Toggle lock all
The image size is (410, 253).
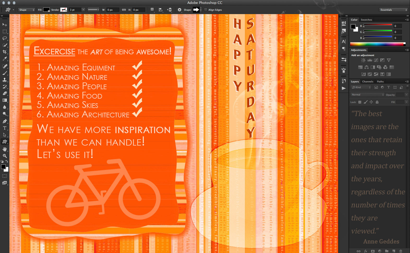click(377, 102)
